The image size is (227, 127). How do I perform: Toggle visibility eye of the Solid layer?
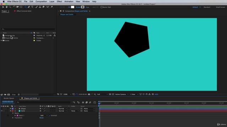[x=2, y=111]
